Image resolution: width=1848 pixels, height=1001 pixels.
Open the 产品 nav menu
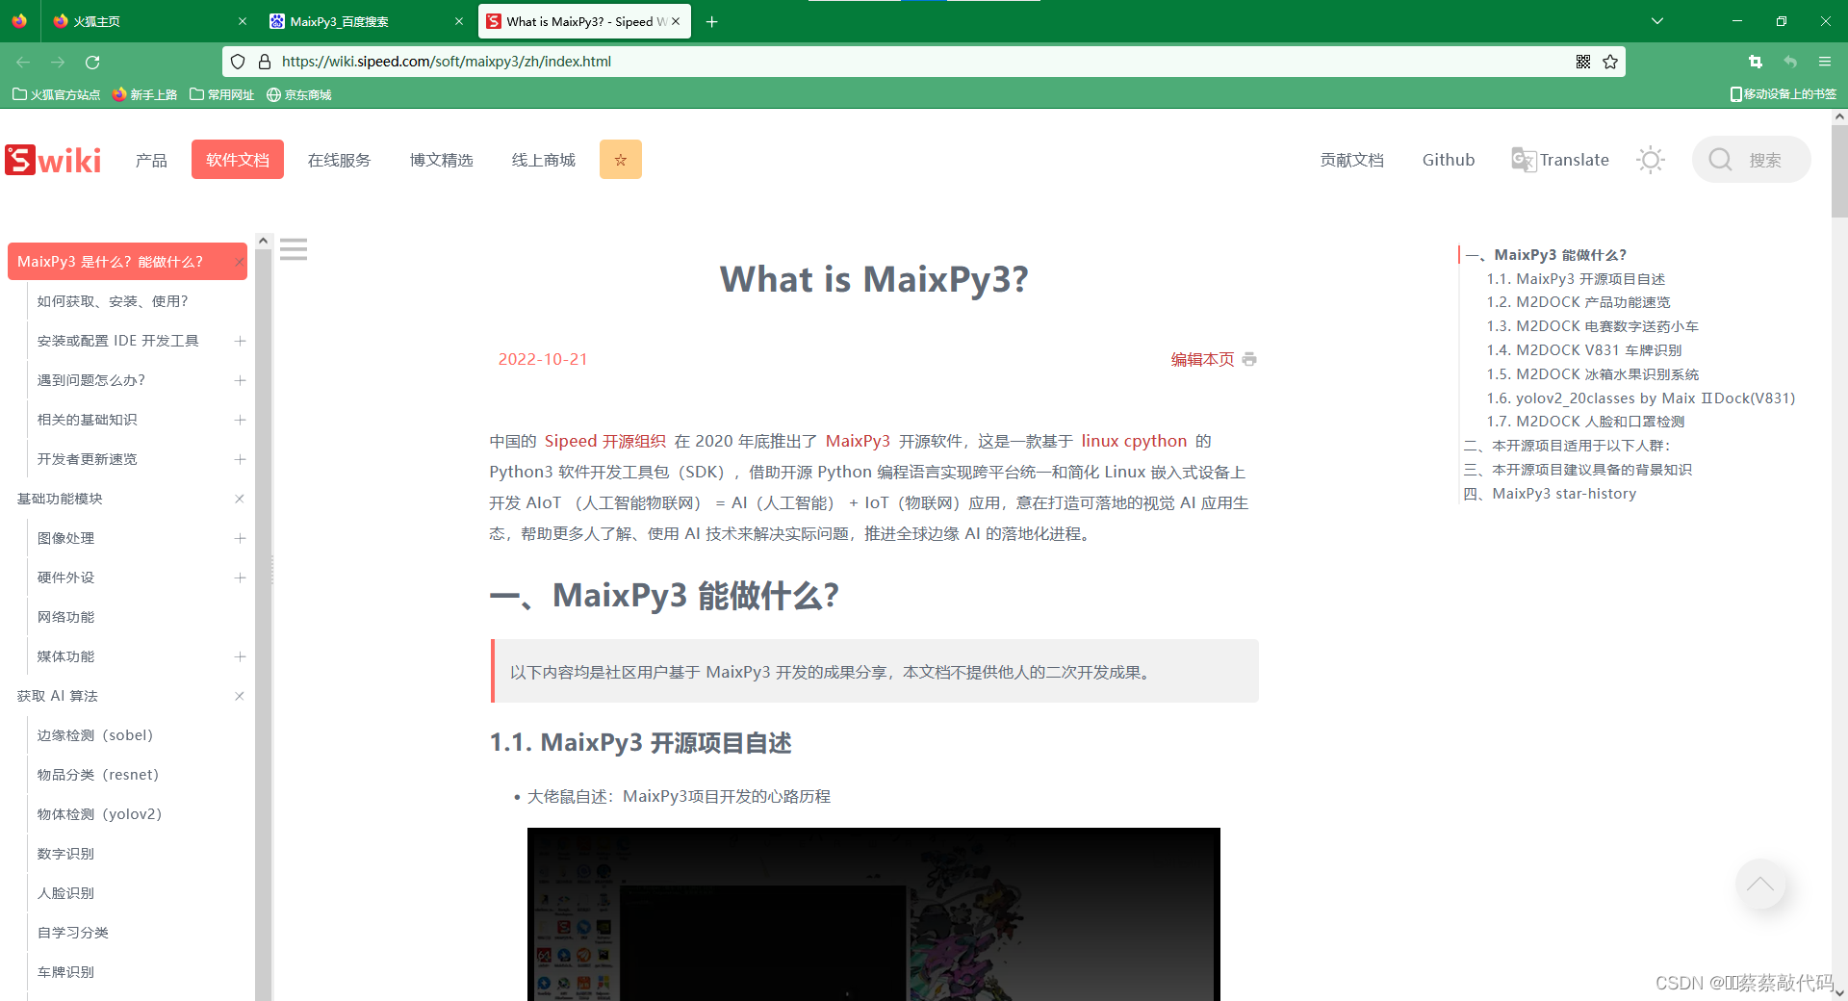click(x=151, y=160)
